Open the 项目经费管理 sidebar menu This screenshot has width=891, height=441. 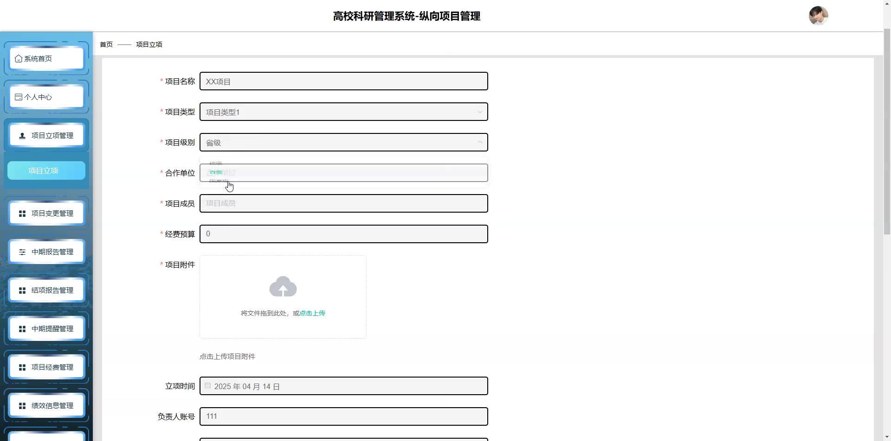(x=46, y=367)
